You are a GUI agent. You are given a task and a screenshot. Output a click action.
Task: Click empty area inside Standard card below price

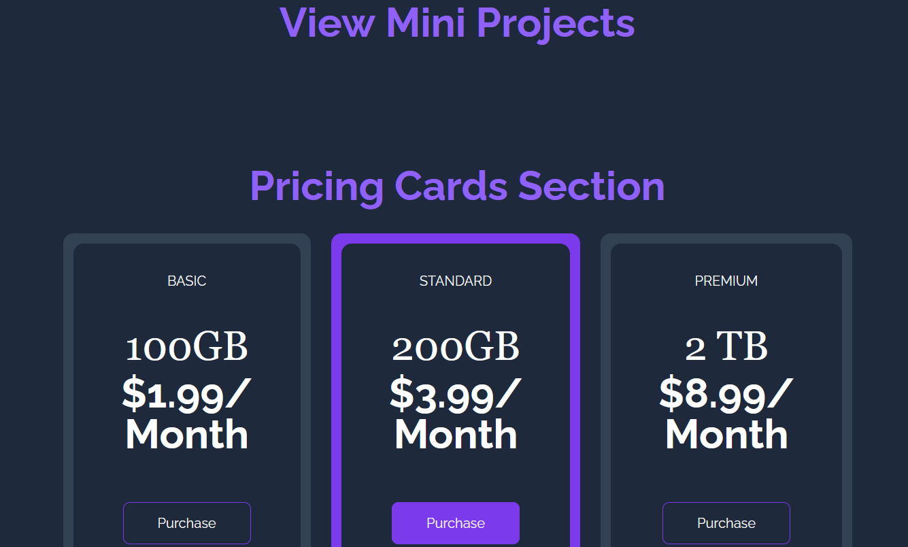pyautogui.click(x=456, y=478)
